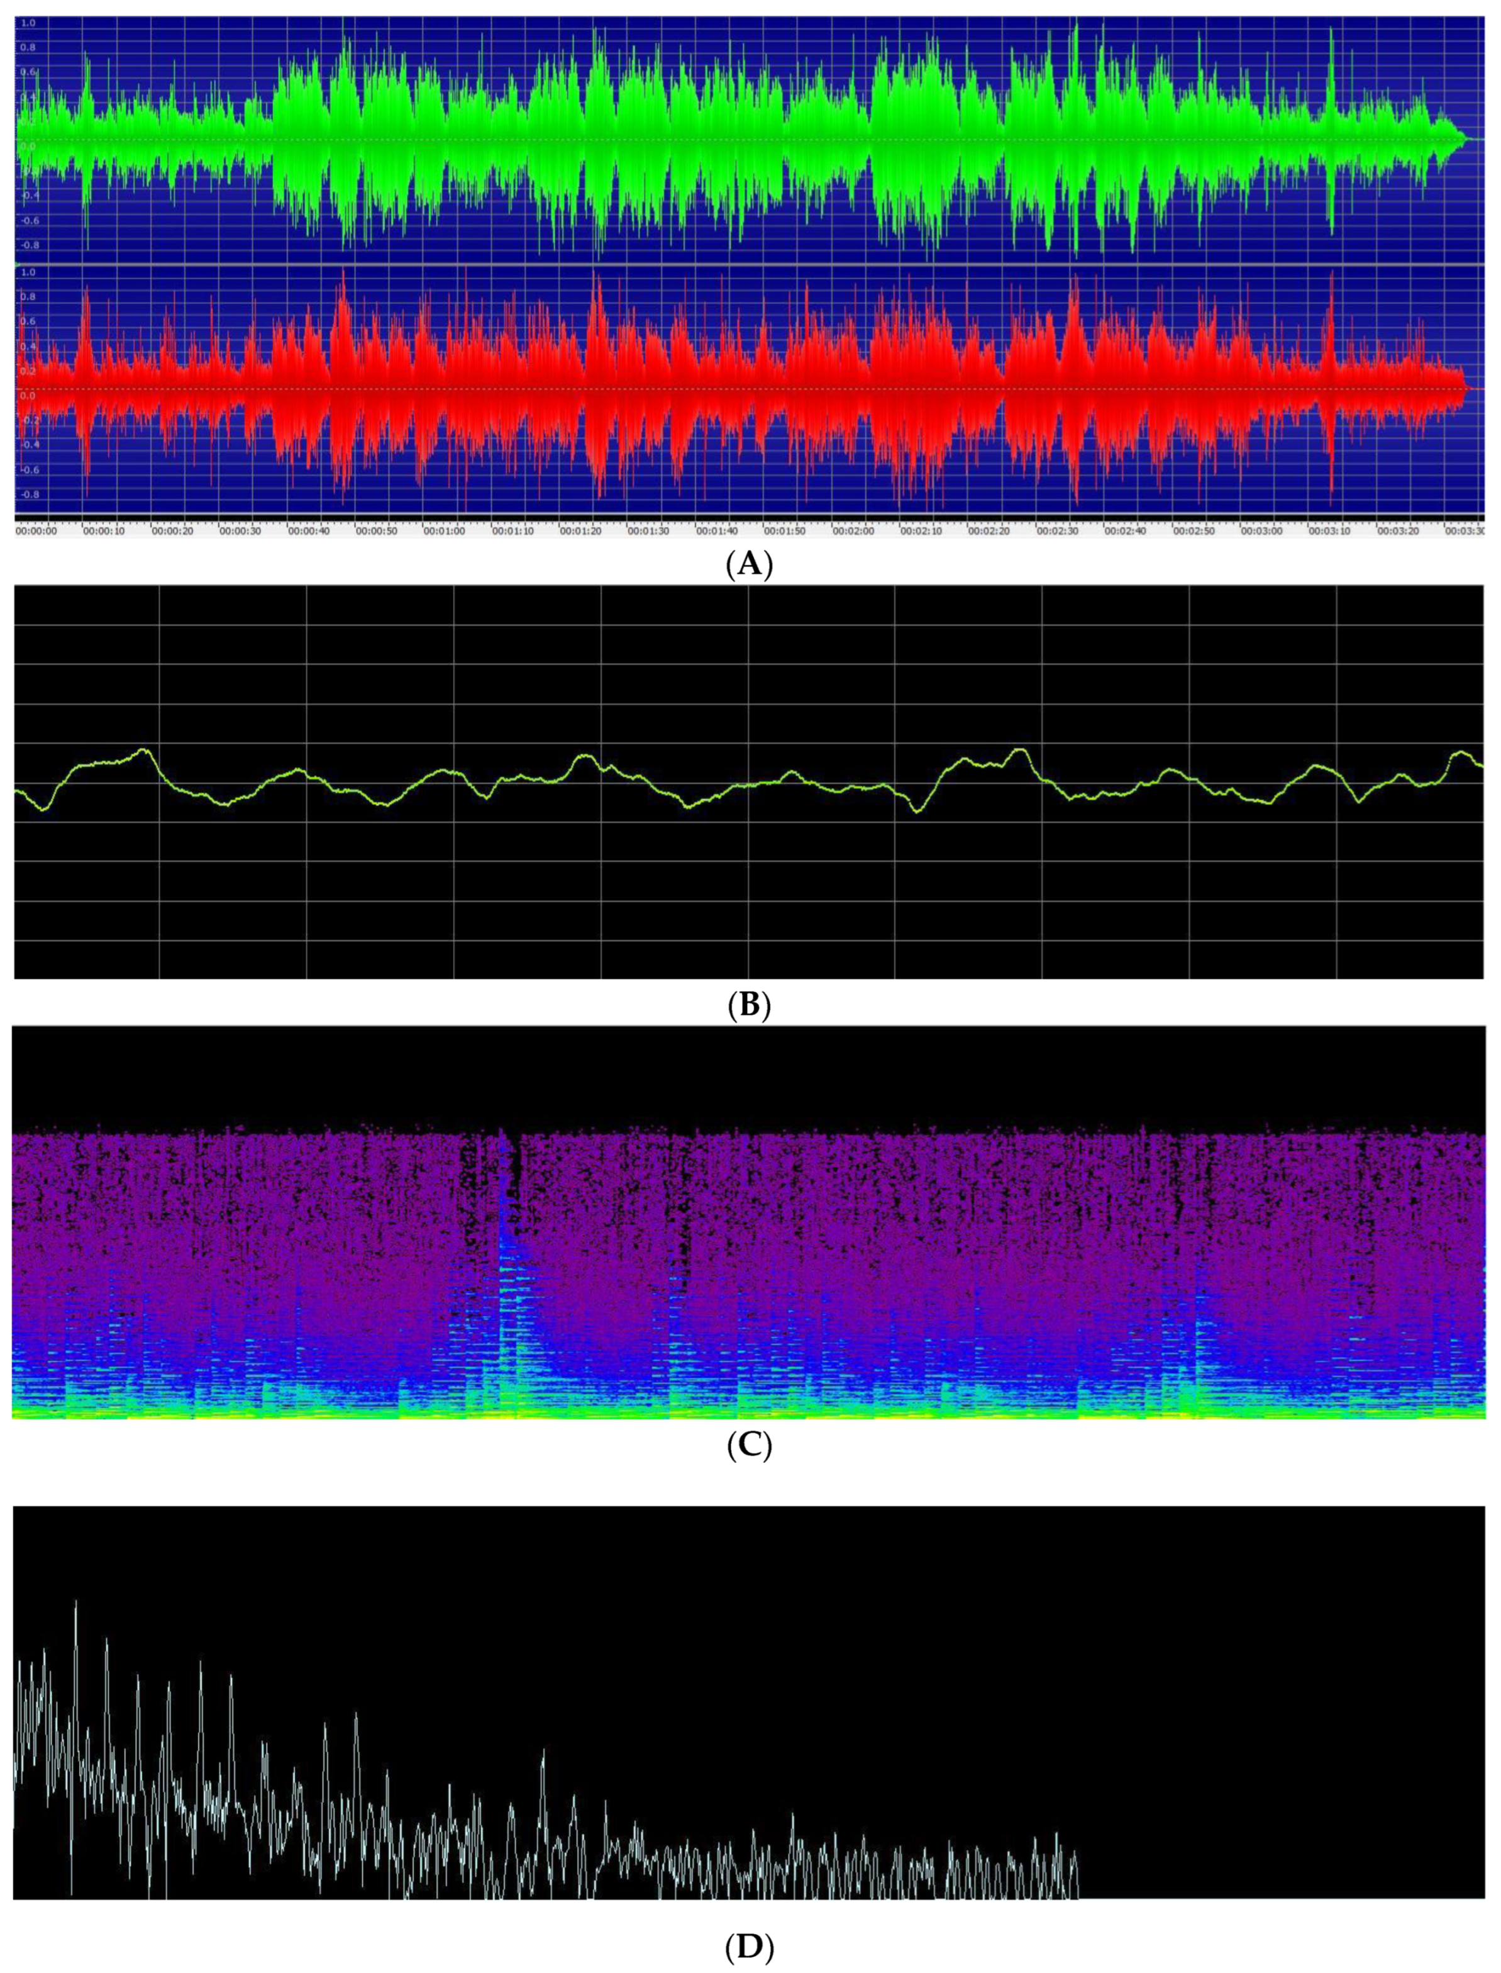Click the 00:02:10 mark on the time ruler
This screenshot has height=1973, width=1501.
coord(922,531)
